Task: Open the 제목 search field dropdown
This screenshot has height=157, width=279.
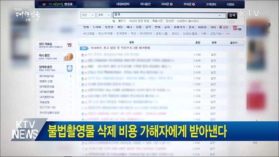Action: click(x=104, y=15)
